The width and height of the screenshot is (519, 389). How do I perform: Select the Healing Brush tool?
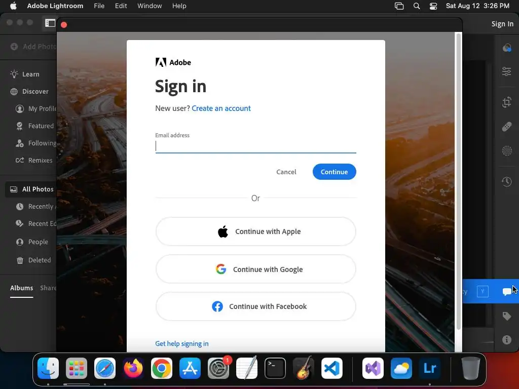click(x=507, y=126)
